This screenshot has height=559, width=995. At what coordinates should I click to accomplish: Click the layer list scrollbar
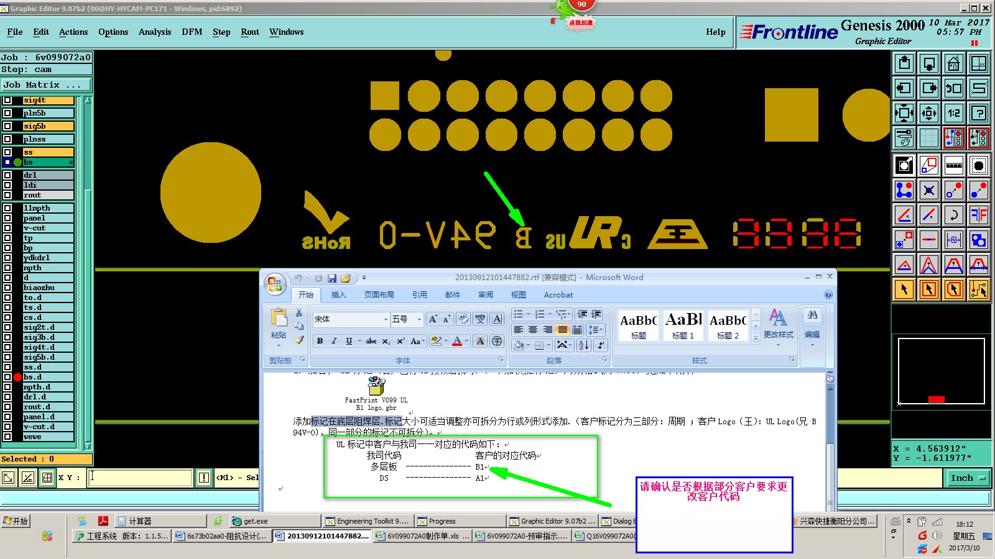click(88, 272)
